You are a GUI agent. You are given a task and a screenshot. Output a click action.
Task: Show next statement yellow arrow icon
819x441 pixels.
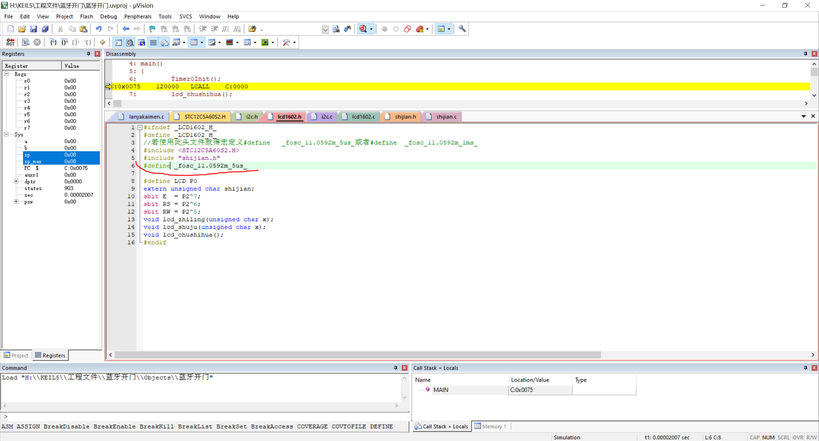tap(102, 42)
